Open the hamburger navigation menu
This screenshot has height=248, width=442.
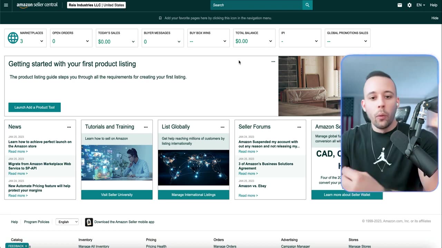pyautogui.click(x=6, y=5)
